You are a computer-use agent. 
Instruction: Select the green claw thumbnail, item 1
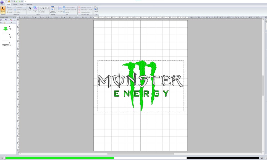6,29
